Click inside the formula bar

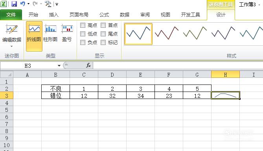(x=178, y=66)
